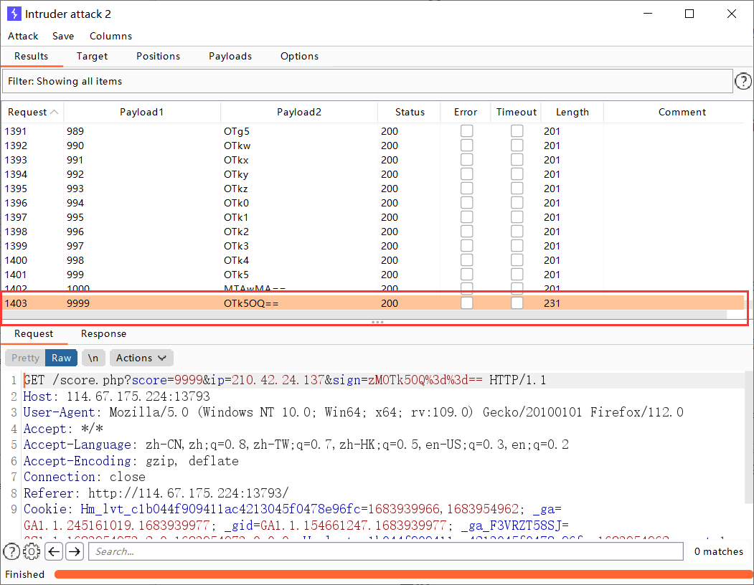
Task: Sort by the Status column header
Action: (x=410, y=112)
